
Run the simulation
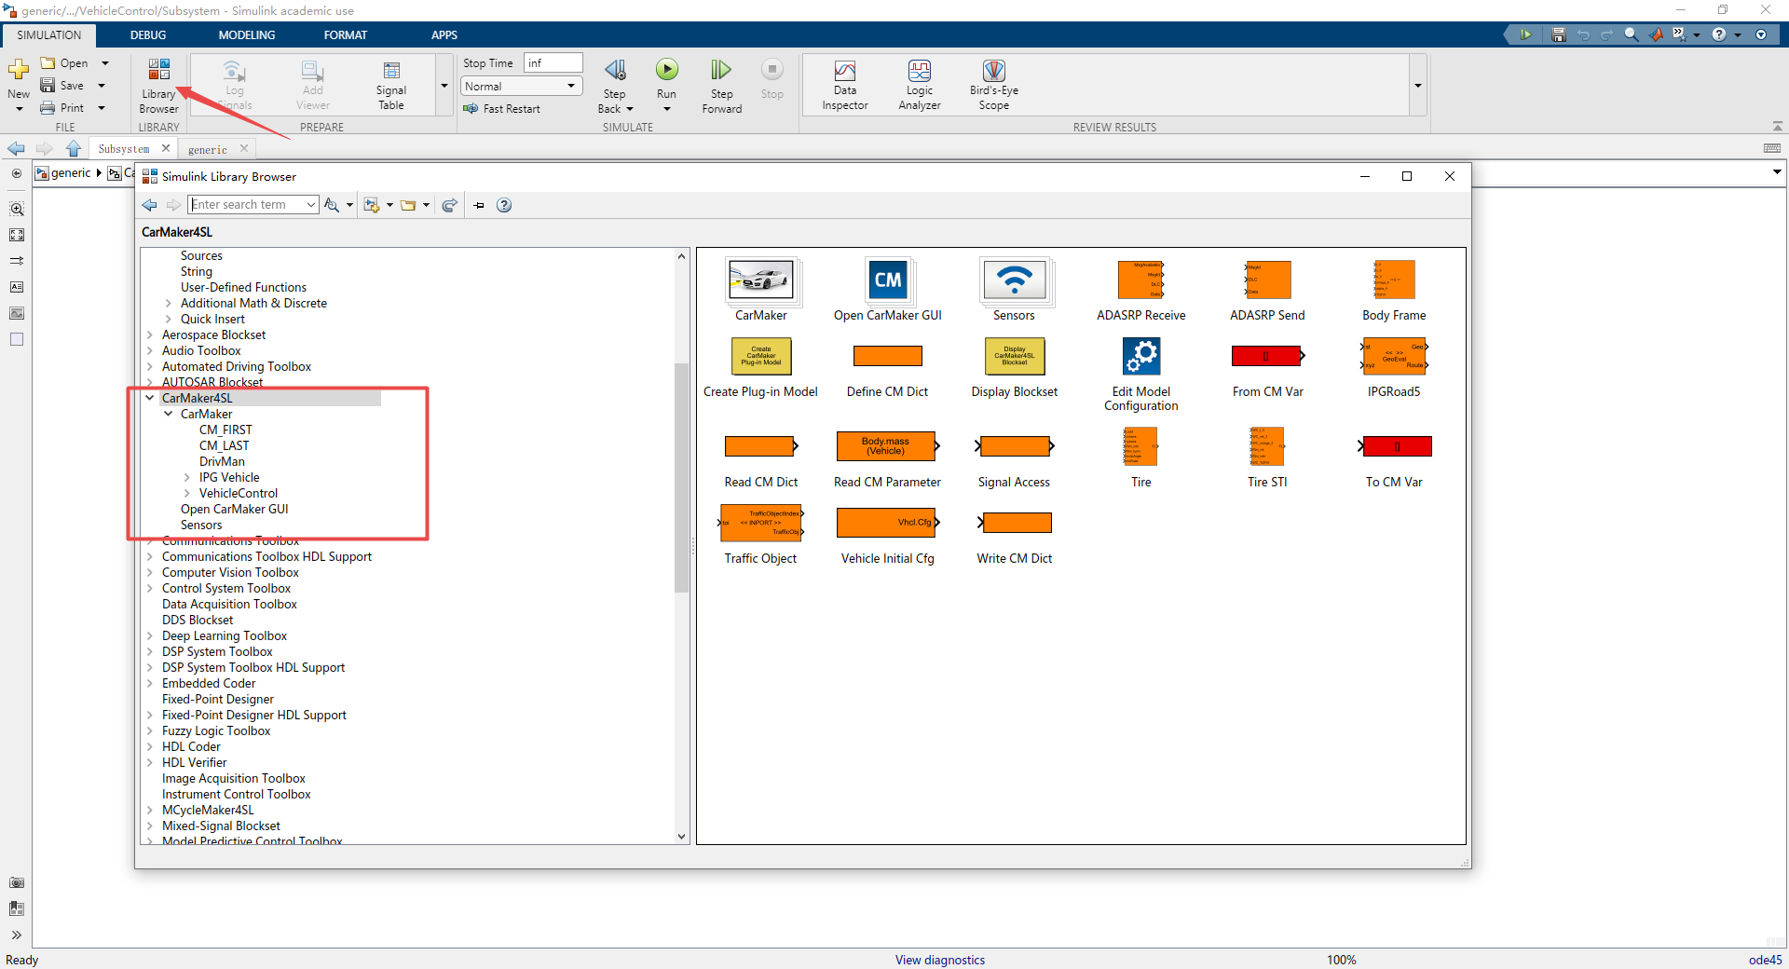tap(667, 70)
